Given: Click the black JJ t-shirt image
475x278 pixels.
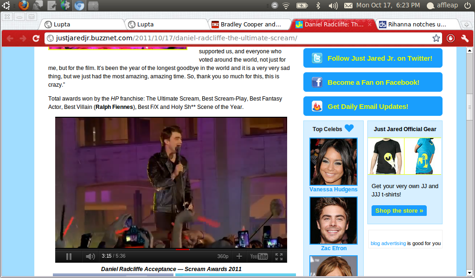Looking at the screenshot, I should (386, 156).
